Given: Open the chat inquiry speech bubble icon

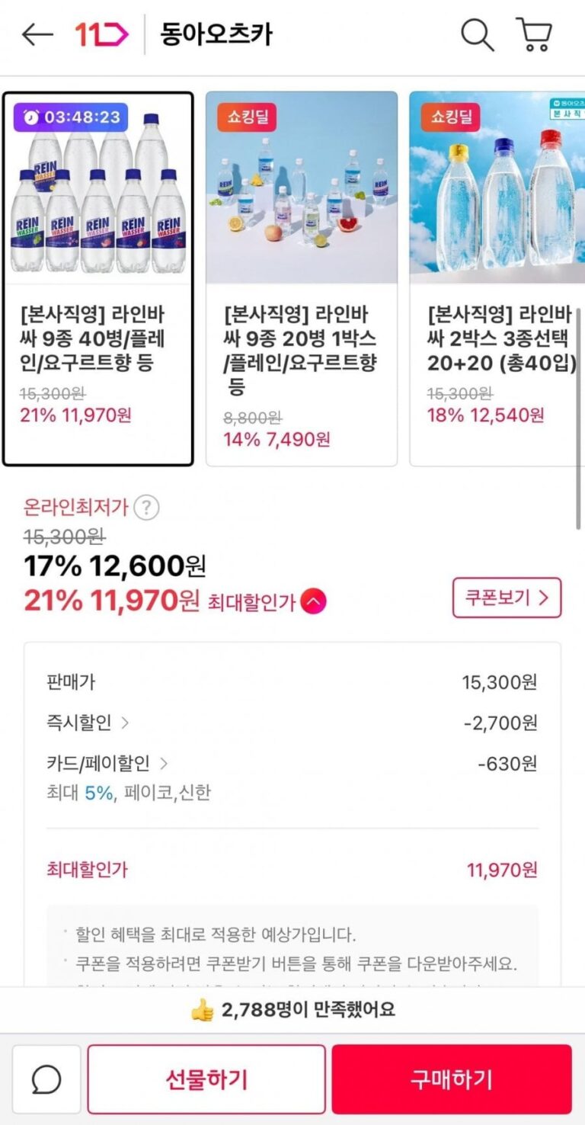Looking at the screenshot, I should [46, 1079].
